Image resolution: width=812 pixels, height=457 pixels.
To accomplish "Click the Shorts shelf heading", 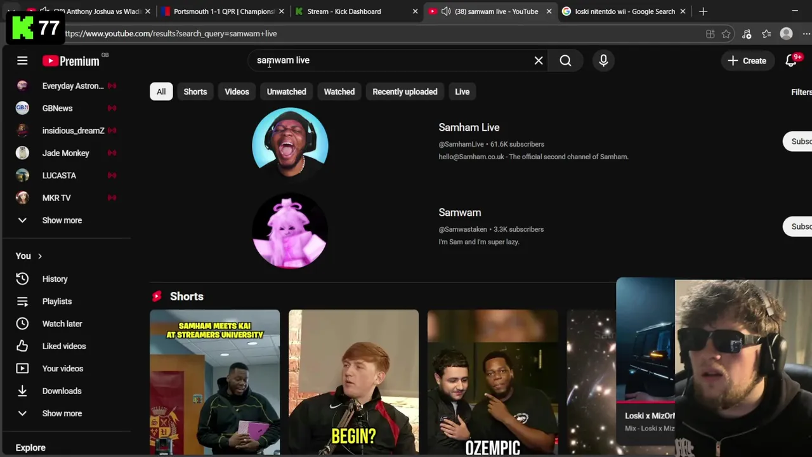I will 187,296.
